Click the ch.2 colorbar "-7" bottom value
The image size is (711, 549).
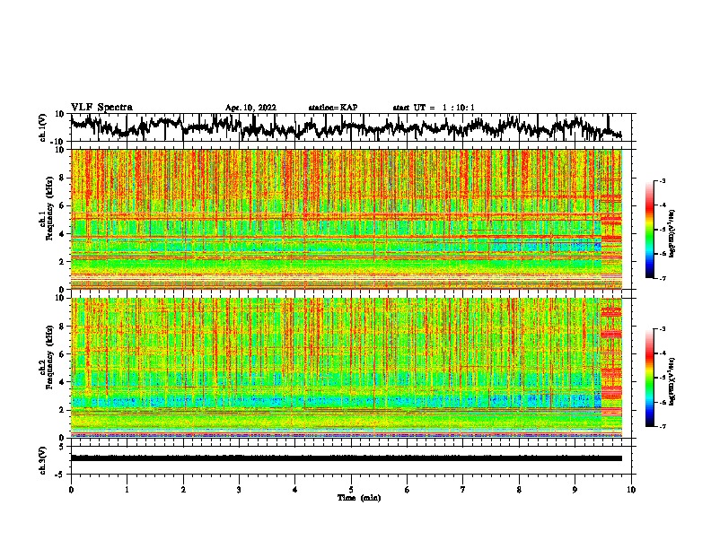pos(662,427)
